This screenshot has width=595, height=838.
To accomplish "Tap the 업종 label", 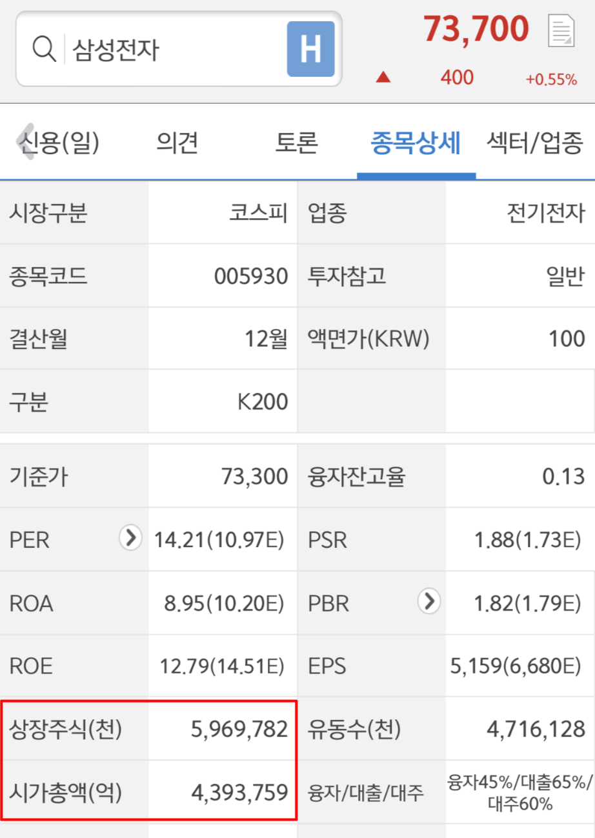I will [327, 213].
